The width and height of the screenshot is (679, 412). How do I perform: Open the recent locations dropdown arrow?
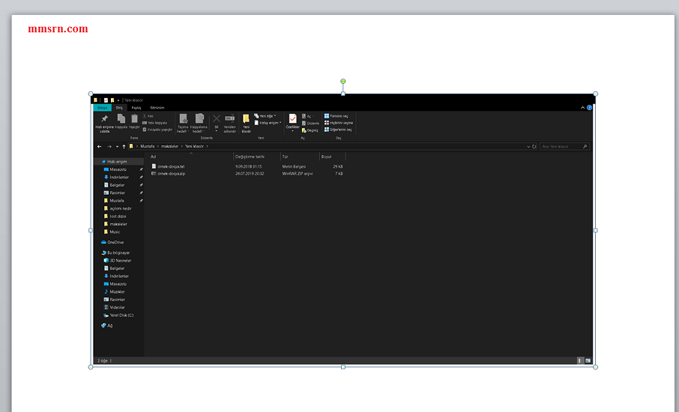[117, 147]
